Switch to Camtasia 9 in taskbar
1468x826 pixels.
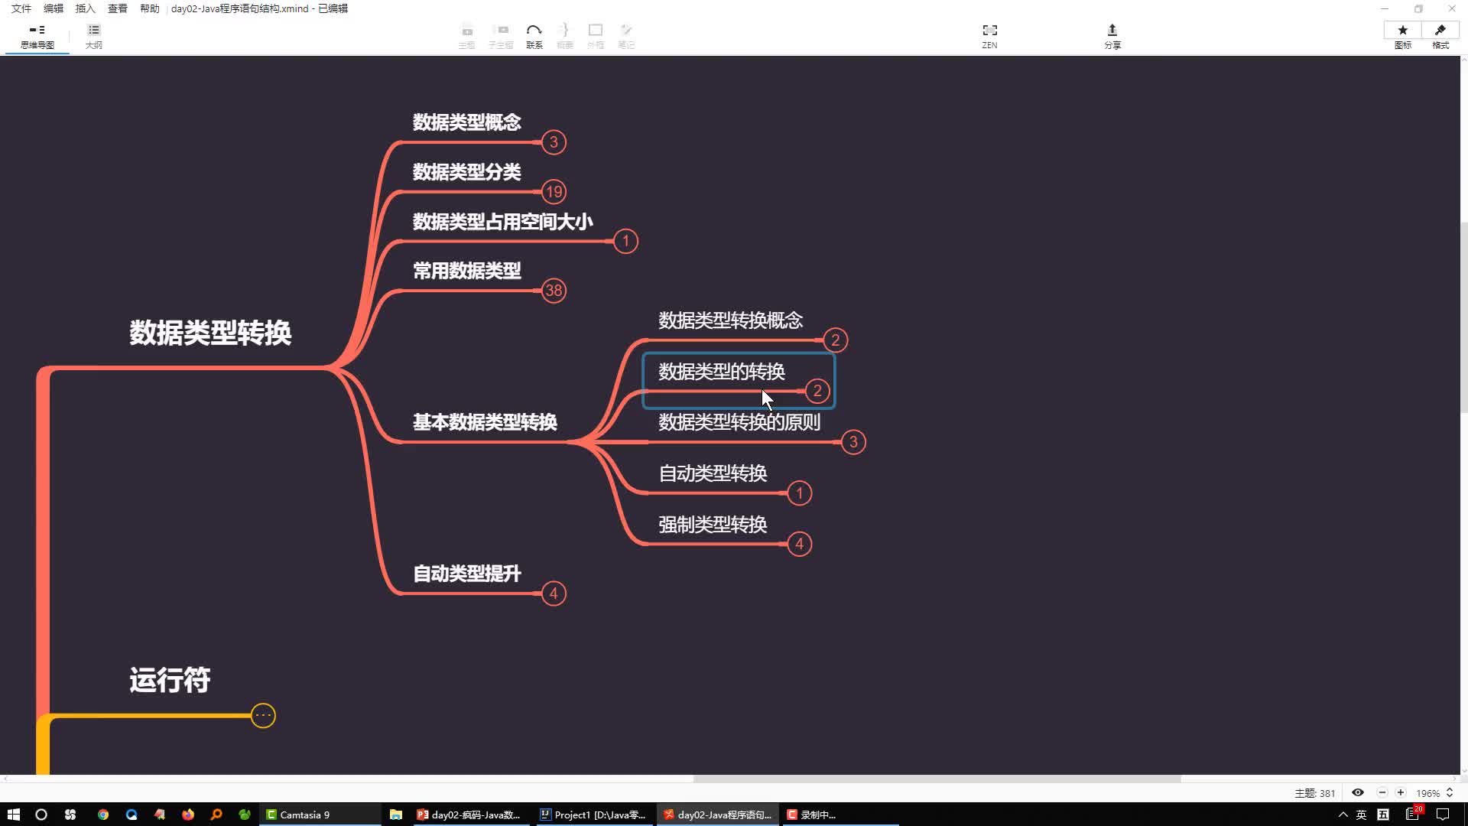pyautogui.click(x=321, y=815)
